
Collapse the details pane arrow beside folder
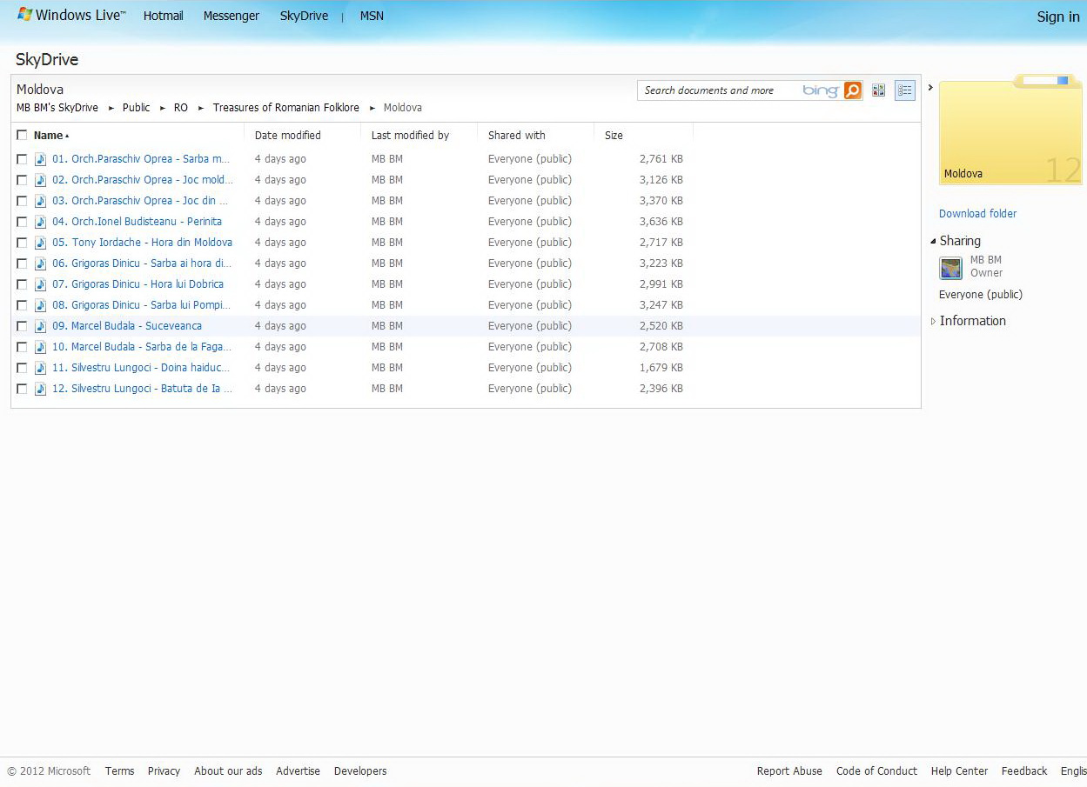[930, 88]
